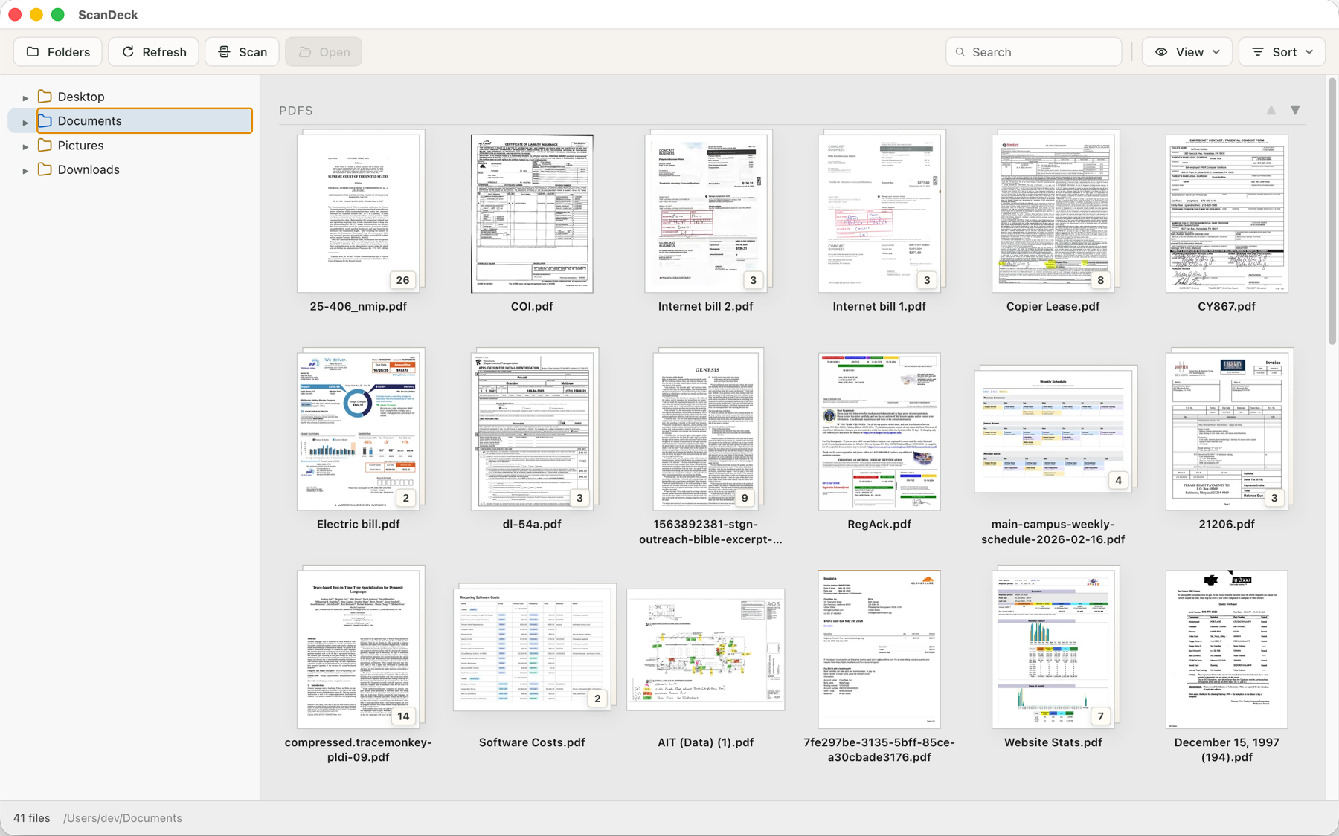Image resolution: width=1339 pixels, height=836 pixels.
Task: Select the main-campus weekly schedule thumbnail
Action: click(x=1056, y=429)
